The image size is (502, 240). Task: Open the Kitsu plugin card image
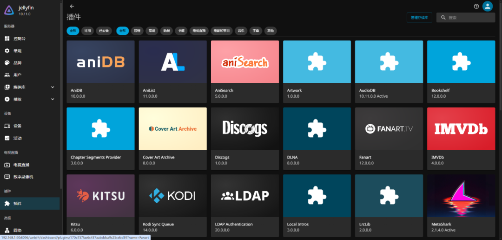100,196
